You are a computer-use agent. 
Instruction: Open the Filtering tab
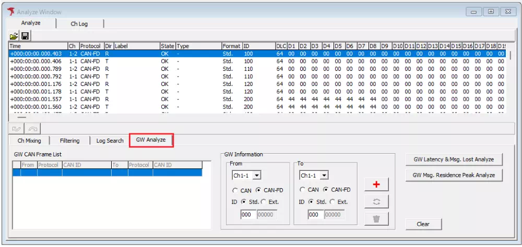(69, 141)
